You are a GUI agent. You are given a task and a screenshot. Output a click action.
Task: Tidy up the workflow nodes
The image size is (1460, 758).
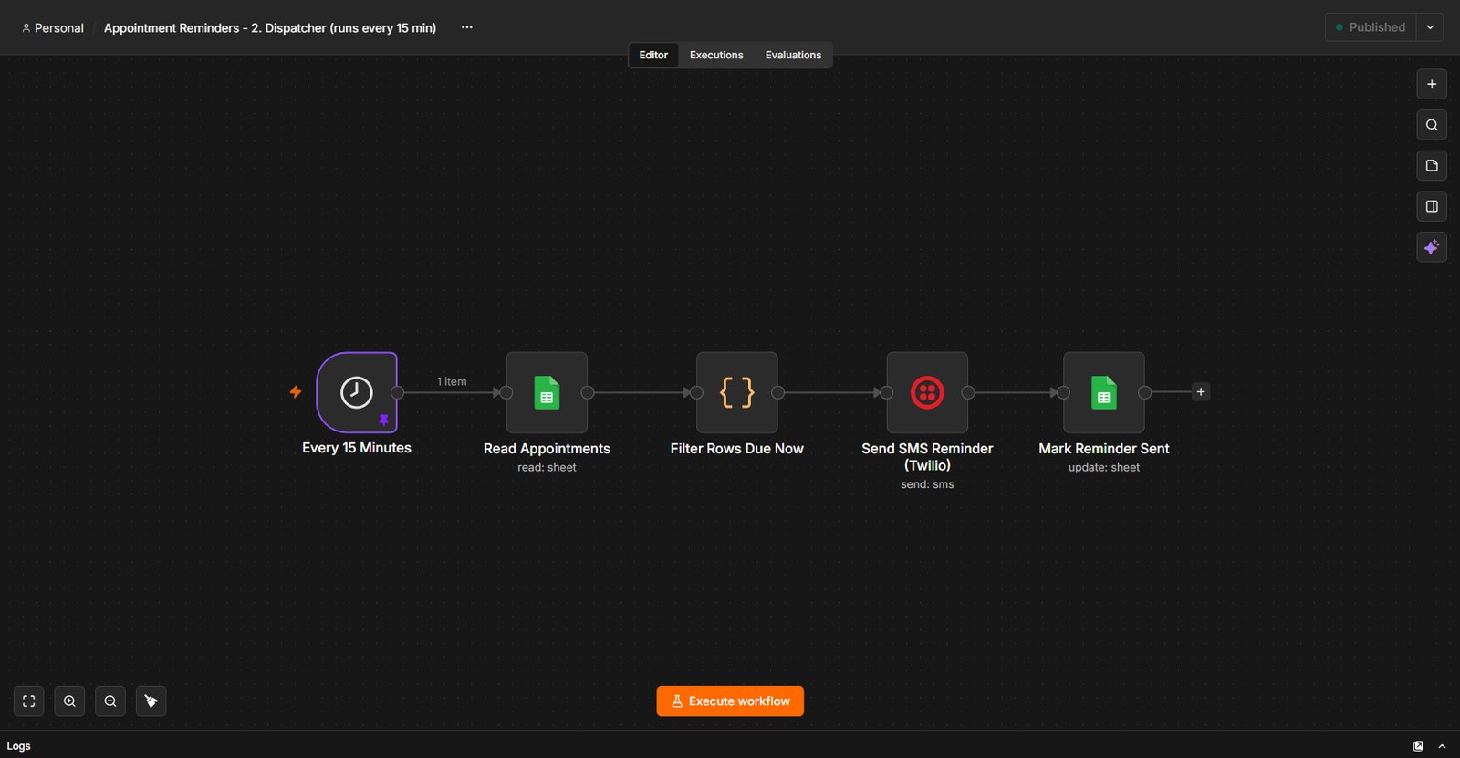pyautogui.click(x=151, y=701)
